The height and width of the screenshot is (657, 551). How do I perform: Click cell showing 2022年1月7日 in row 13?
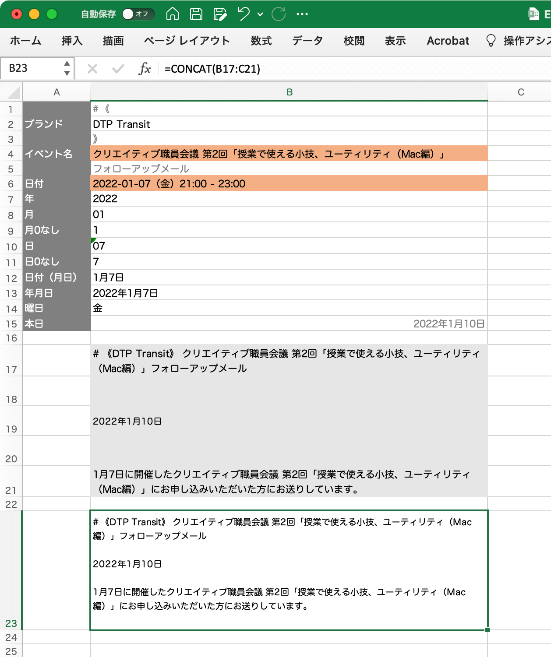coord(289,293)
